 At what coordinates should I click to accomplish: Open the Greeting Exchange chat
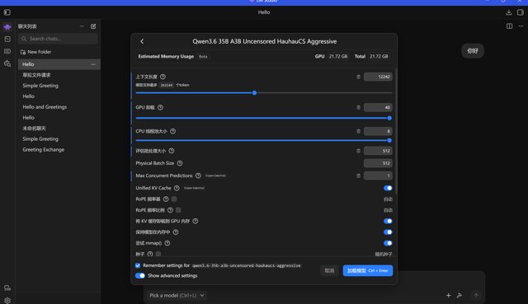point(44,150)
